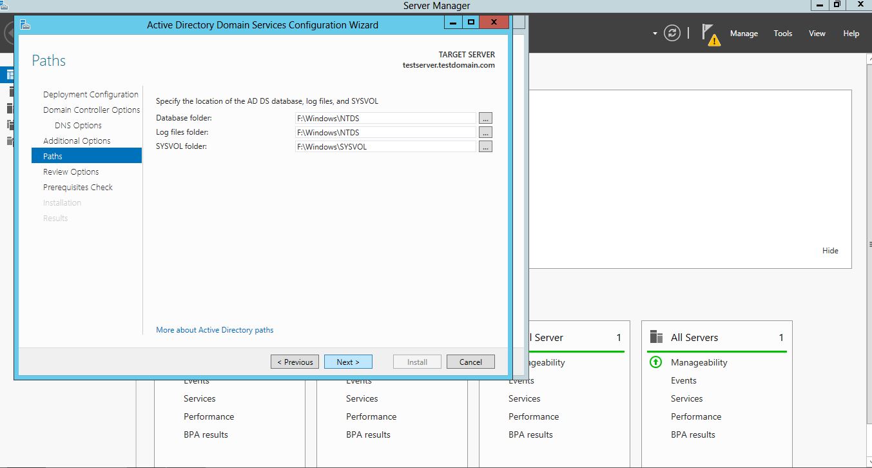The image size is (872, 468).
Task: Cancel the AD DS configuration wizard
Action: pyautogui.click(x=470, y=362)
